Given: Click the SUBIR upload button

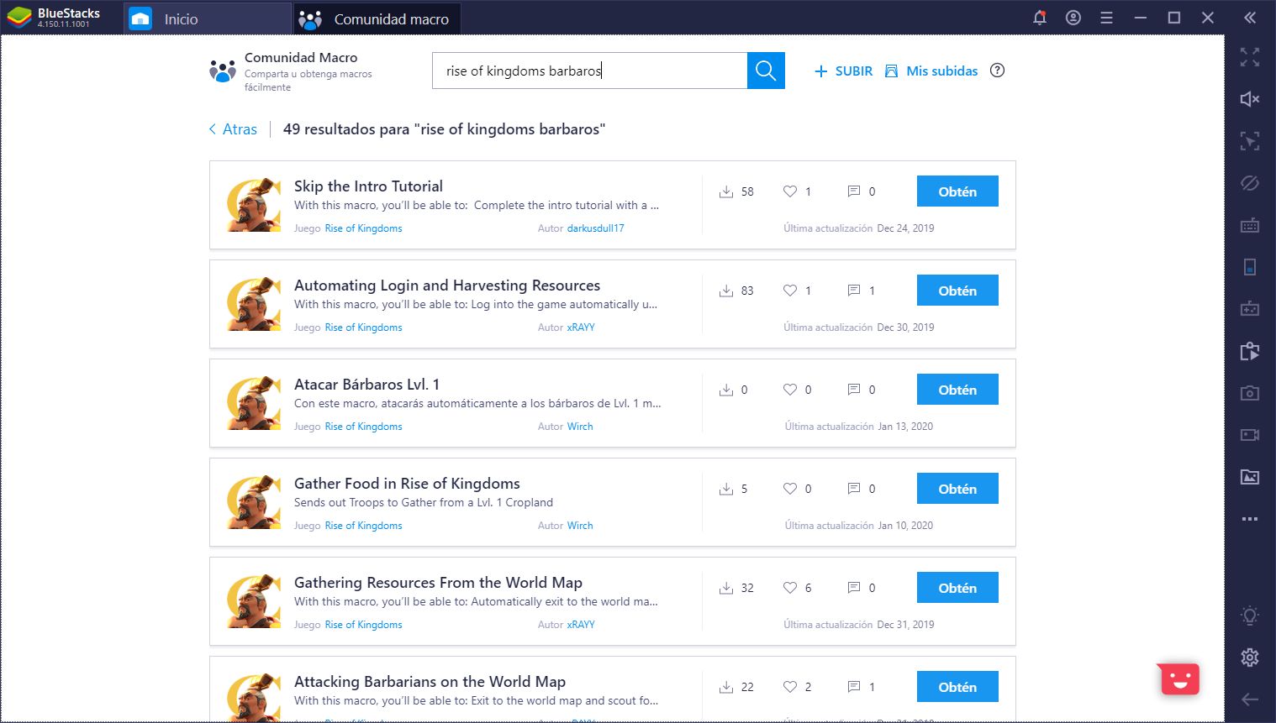Looking at the screenshot, I should pyautogui.click(x=844, y=71).
